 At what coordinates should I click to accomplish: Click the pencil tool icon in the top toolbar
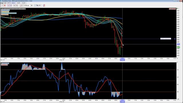coord(5,3)
